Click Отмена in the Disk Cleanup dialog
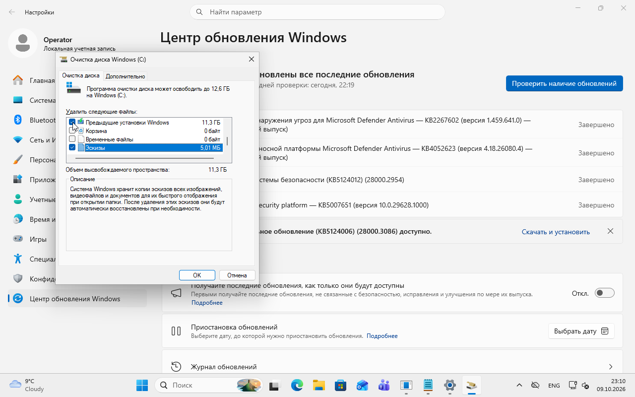This screenshot has height=397, width=635. (x=237, y=275)
